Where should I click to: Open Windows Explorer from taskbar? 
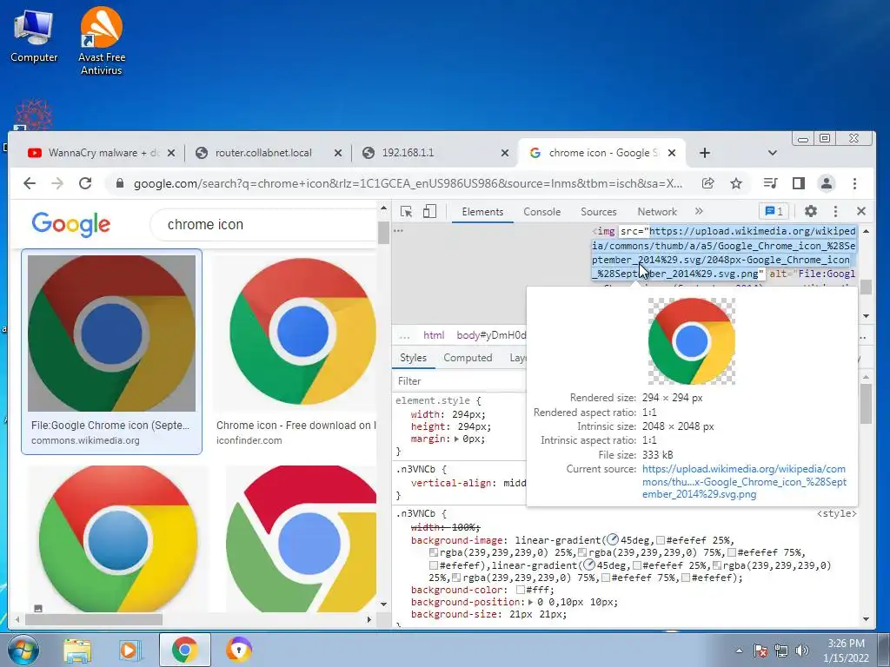click(77, 650)
